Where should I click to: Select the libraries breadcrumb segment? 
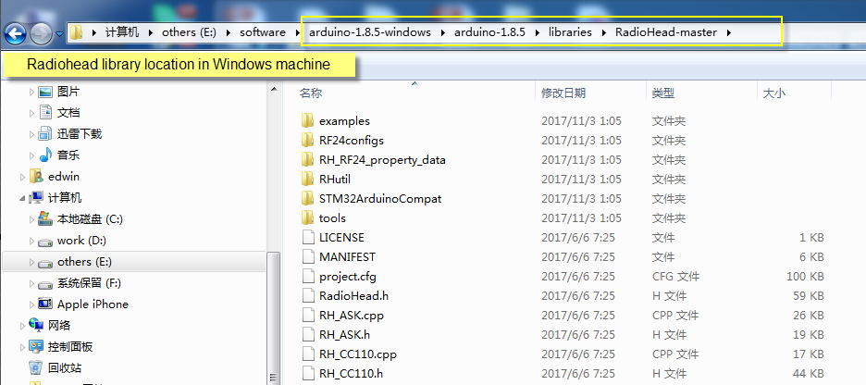[x=570, y=32]
